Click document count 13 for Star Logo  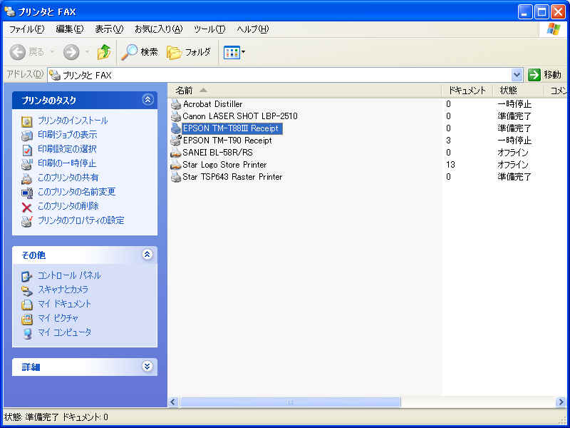pos(450,165)
